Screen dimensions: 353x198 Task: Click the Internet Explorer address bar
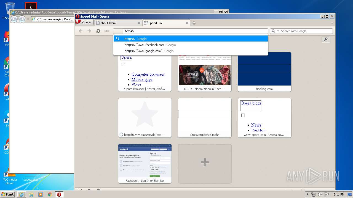click(53, 19)
